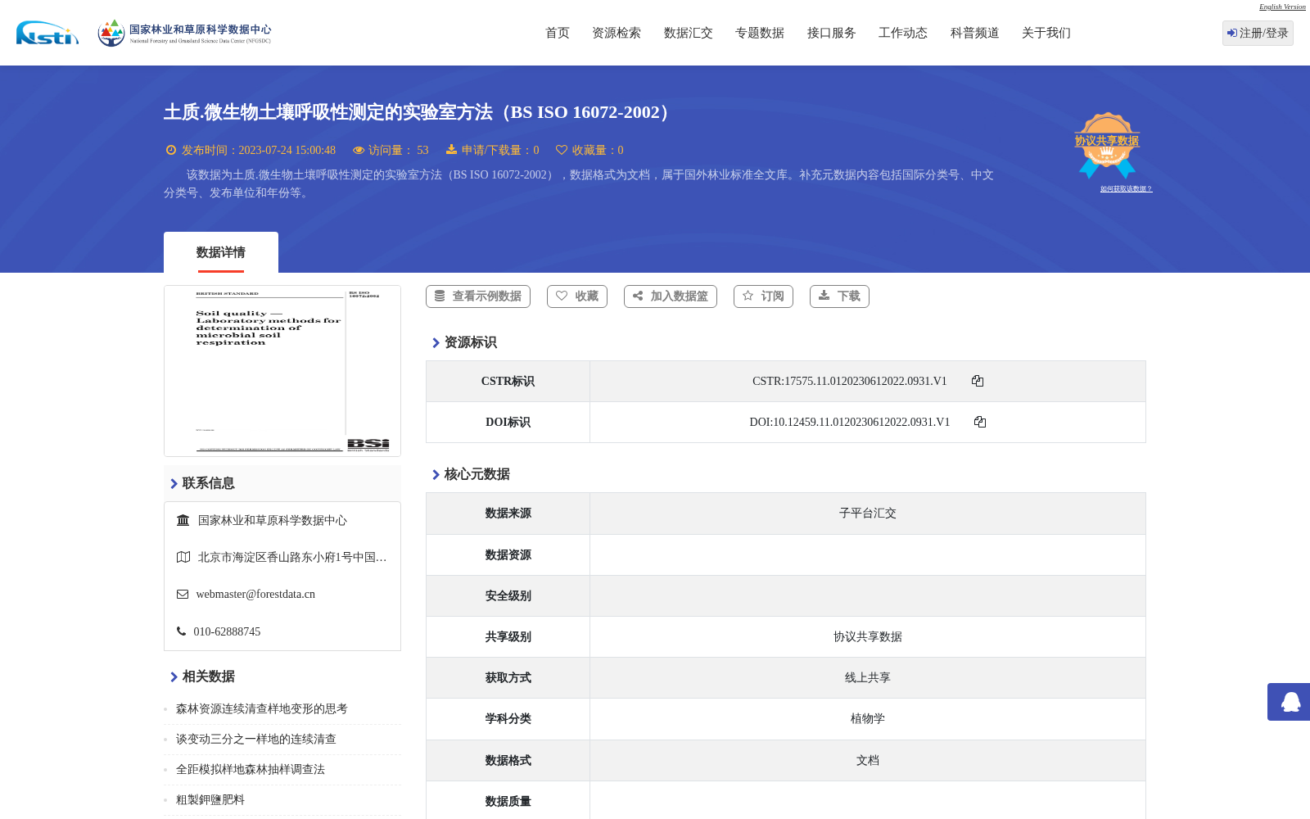Open the 首页 menu item
1310x819 pixels.
558,33
